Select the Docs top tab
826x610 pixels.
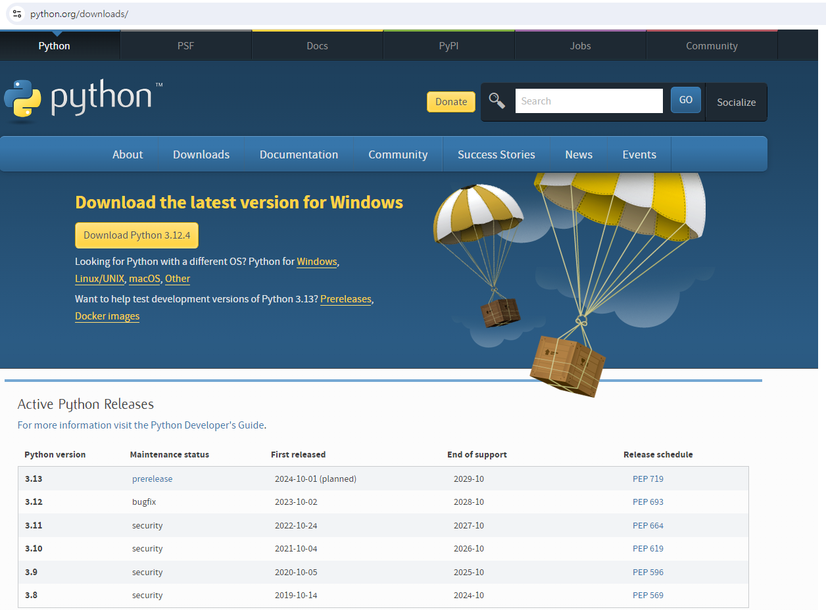(x=317, y=46)
